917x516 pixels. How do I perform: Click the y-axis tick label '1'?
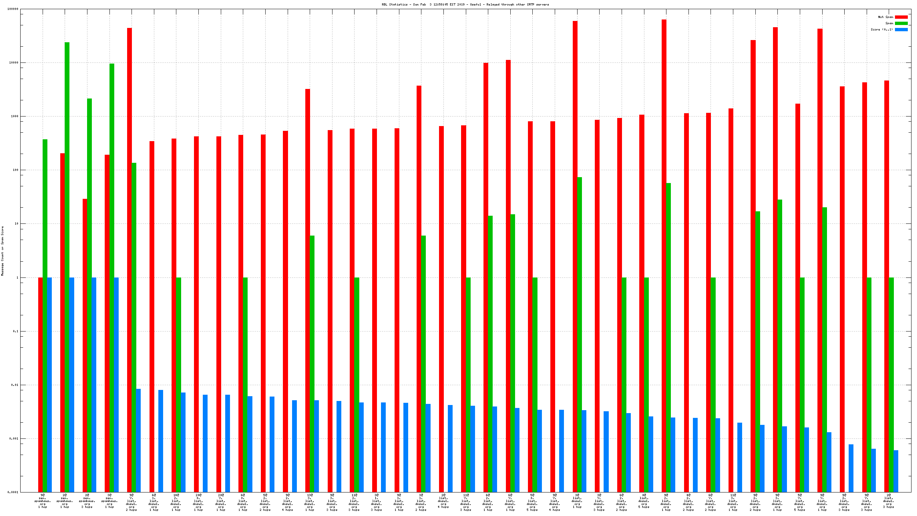(17, 277)
